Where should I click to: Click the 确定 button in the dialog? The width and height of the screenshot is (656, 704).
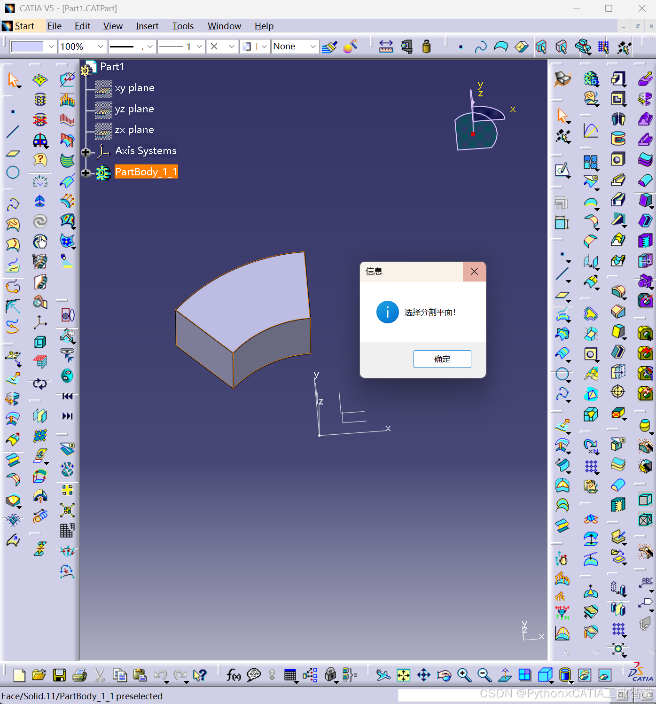click(442, 359)
